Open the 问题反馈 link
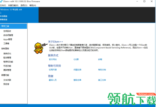The width and height of the screenshot is (156, 107). (77, 70)
